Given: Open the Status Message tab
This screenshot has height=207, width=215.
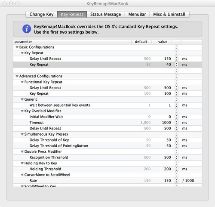Looking at the screenshot, I should pyautogui.click(x=106, y=14).
